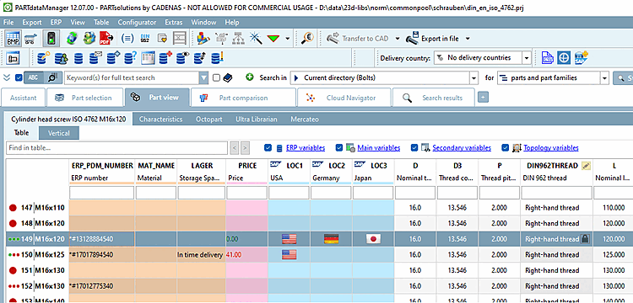Switch to the Part comparison tab
The image size is (633, 303).
tap(243, 98)
